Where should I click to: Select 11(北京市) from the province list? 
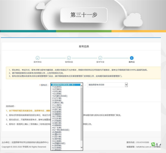coord(57,87)
